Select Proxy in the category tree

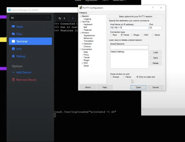coord(86,55)
